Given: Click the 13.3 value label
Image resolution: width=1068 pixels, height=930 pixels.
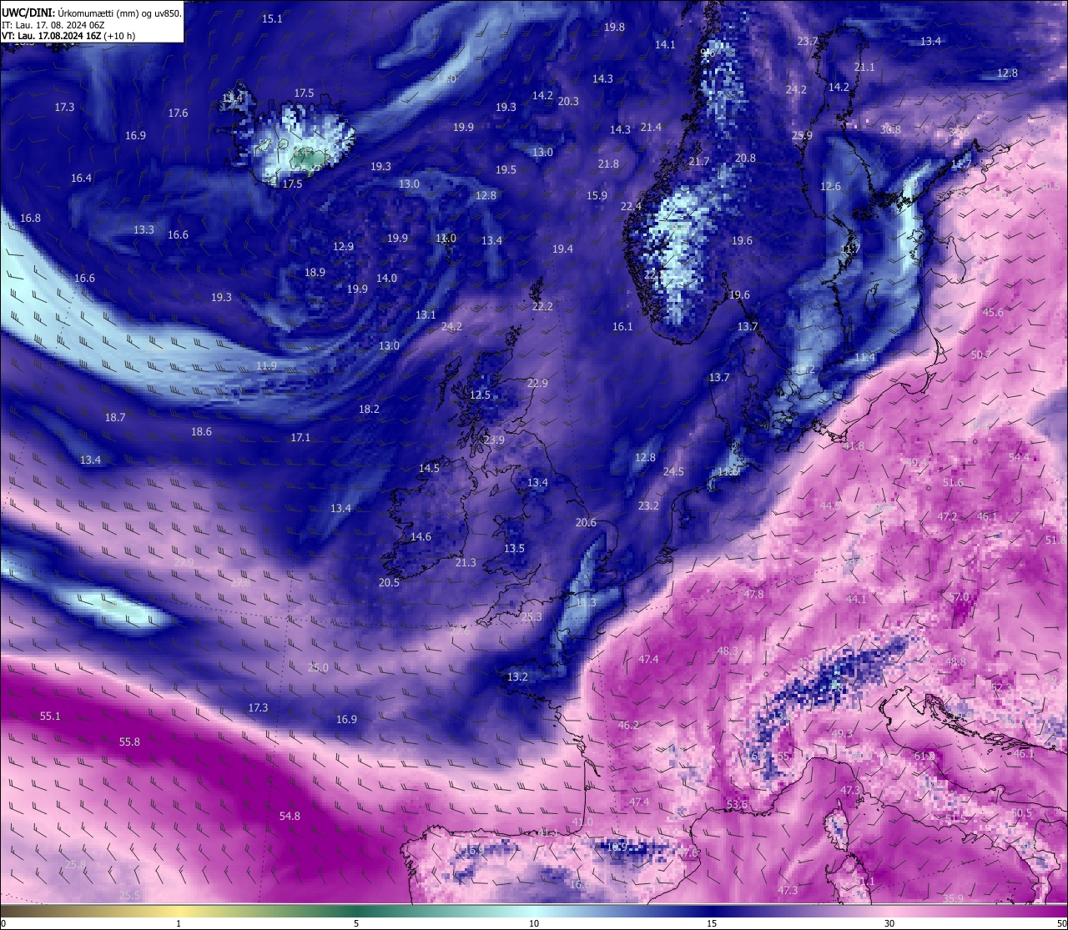Looking at the screenshot, I should coord(144,229).
